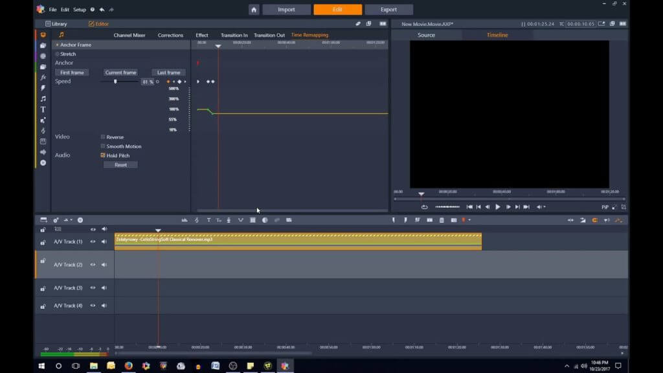This screenshot has height=373, width=663.
Task: Select the Stretch radio option
Action: [58, 54]
